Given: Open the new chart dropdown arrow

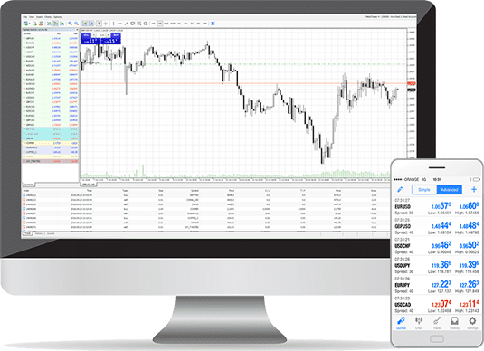Looking at the screenshot, I should coord(30,24).
